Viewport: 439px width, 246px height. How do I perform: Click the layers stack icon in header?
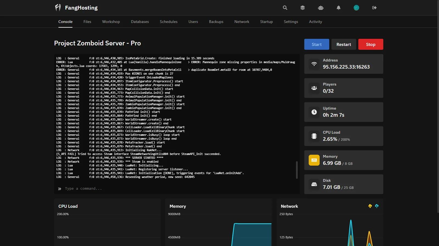pos(303,8)
